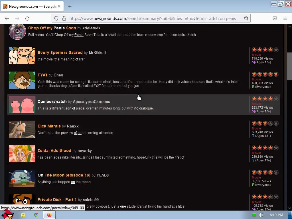Screen dimensions: 292x219
Task: Select the Newgrounds.com tab
Action: click(32, 6)
